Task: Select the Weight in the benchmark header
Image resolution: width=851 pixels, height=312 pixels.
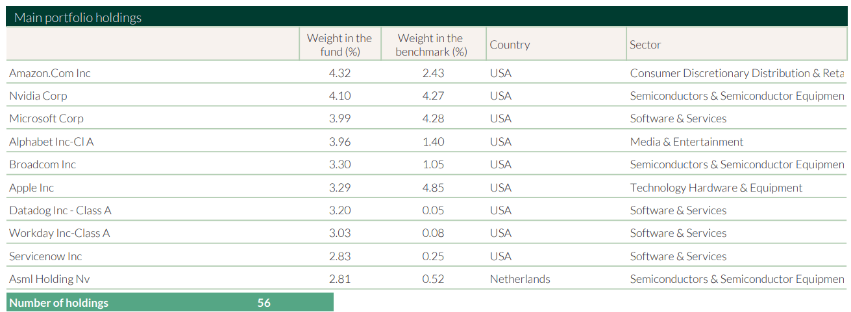Action: (x=431, y=45)
